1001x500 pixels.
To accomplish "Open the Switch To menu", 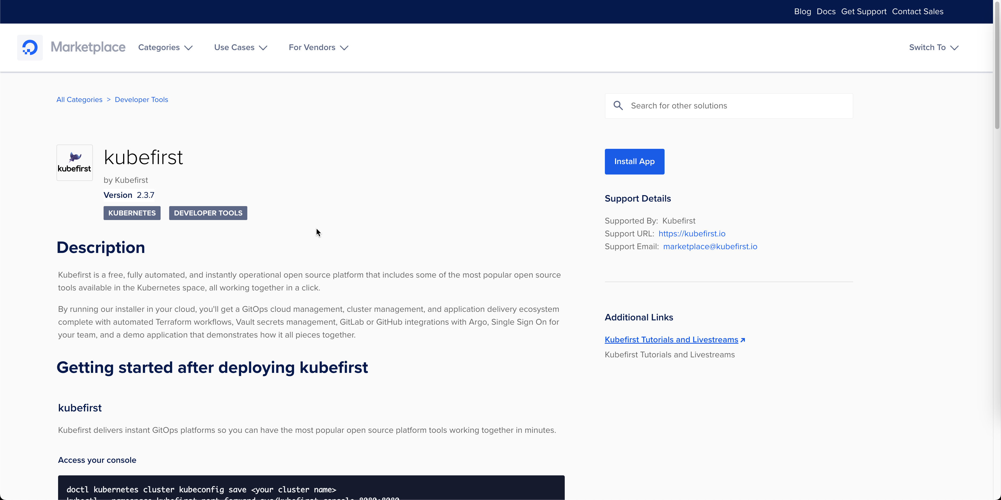I will pos(934,47).
